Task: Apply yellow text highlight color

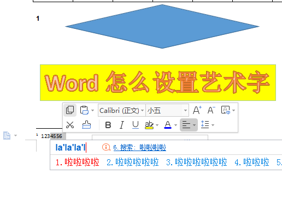Action: pos(149,125)
